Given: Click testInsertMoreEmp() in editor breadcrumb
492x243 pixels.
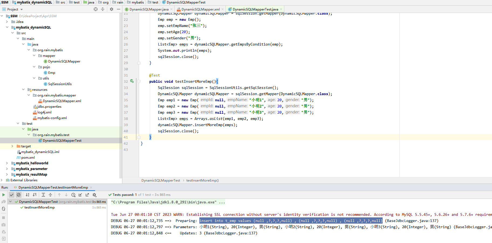Looking at the screenshot, I should 202,180.
